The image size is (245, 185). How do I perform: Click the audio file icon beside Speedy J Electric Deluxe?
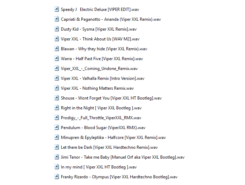pyautogui.click(x=57, y=9)
